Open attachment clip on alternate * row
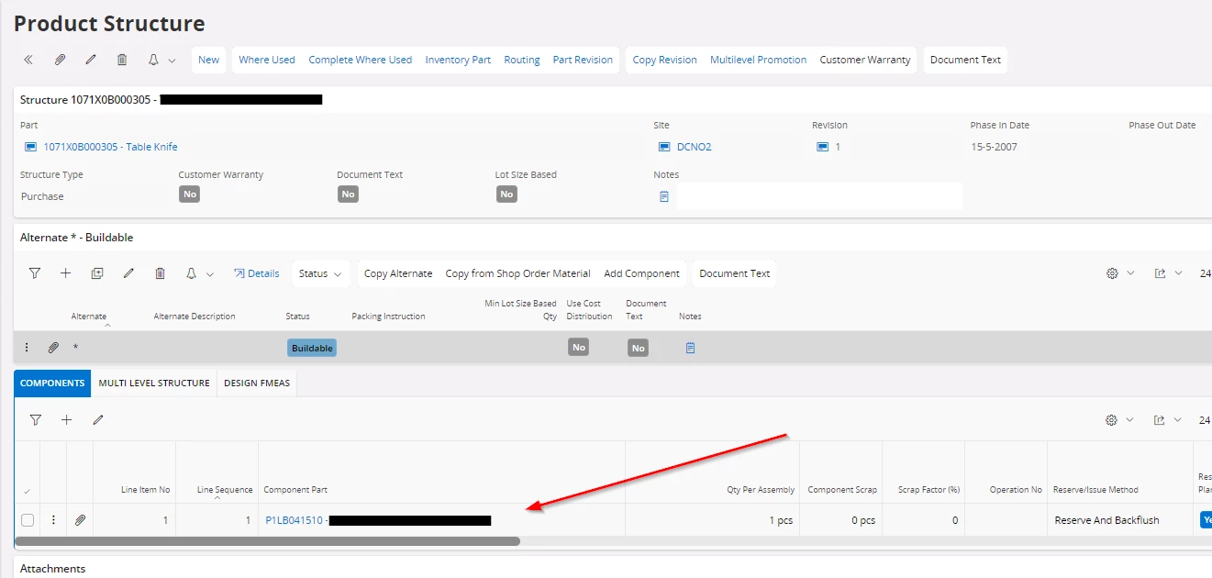 point(54,348)
